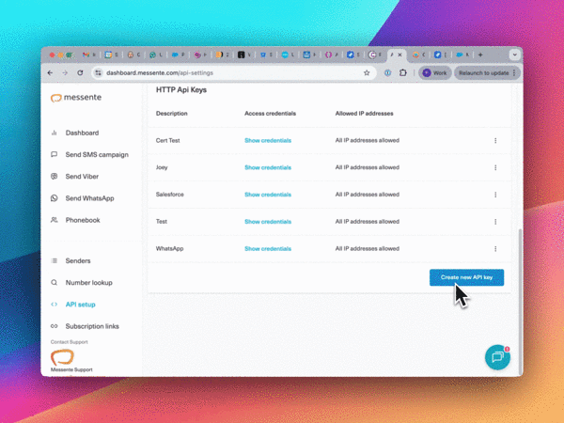Image resolution: width=564 pixels, height=423 pixels.
Task: Show credentials for Salesforce key
Action: click(268, 195)
